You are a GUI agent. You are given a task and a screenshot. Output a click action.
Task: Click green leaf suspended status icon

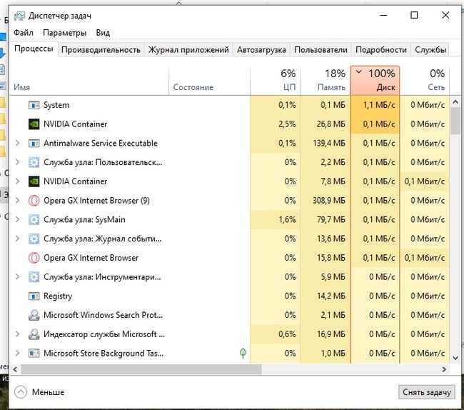pyautogui.click(x=243, y=353)
